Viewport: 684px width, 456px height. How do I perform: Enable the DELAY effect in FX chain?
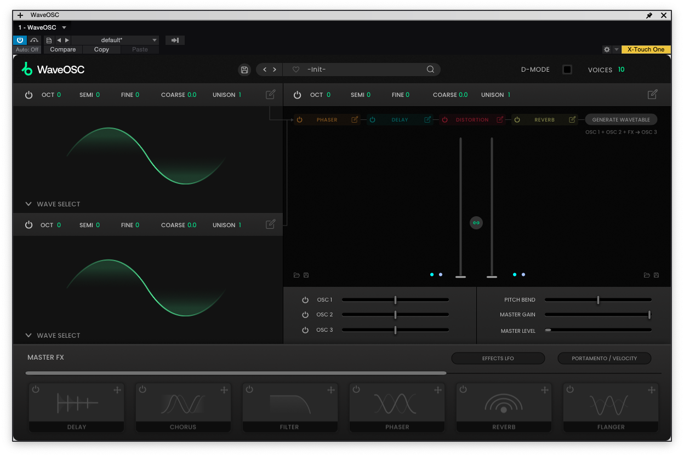372,119
